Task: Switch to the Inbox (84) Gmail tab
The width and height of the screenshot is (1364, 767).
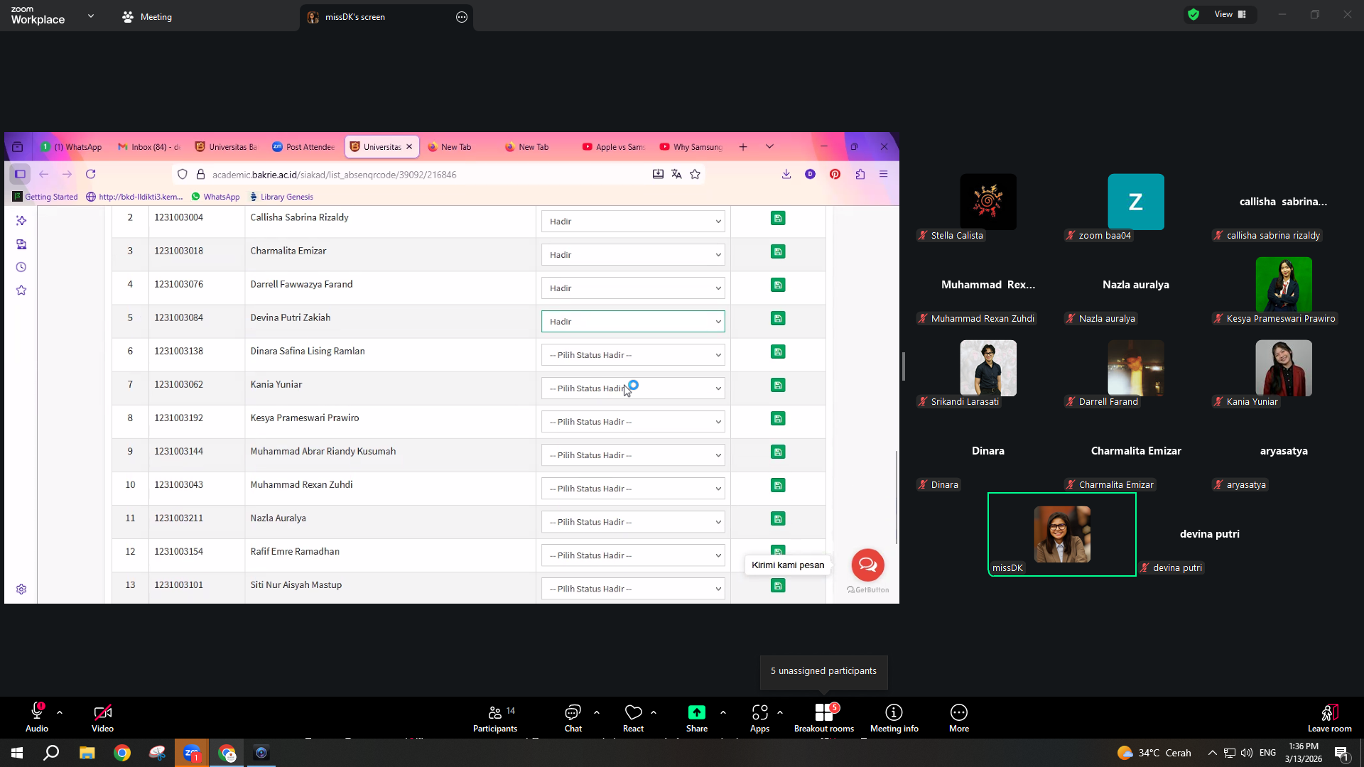Action: click(x=149, y=147)
